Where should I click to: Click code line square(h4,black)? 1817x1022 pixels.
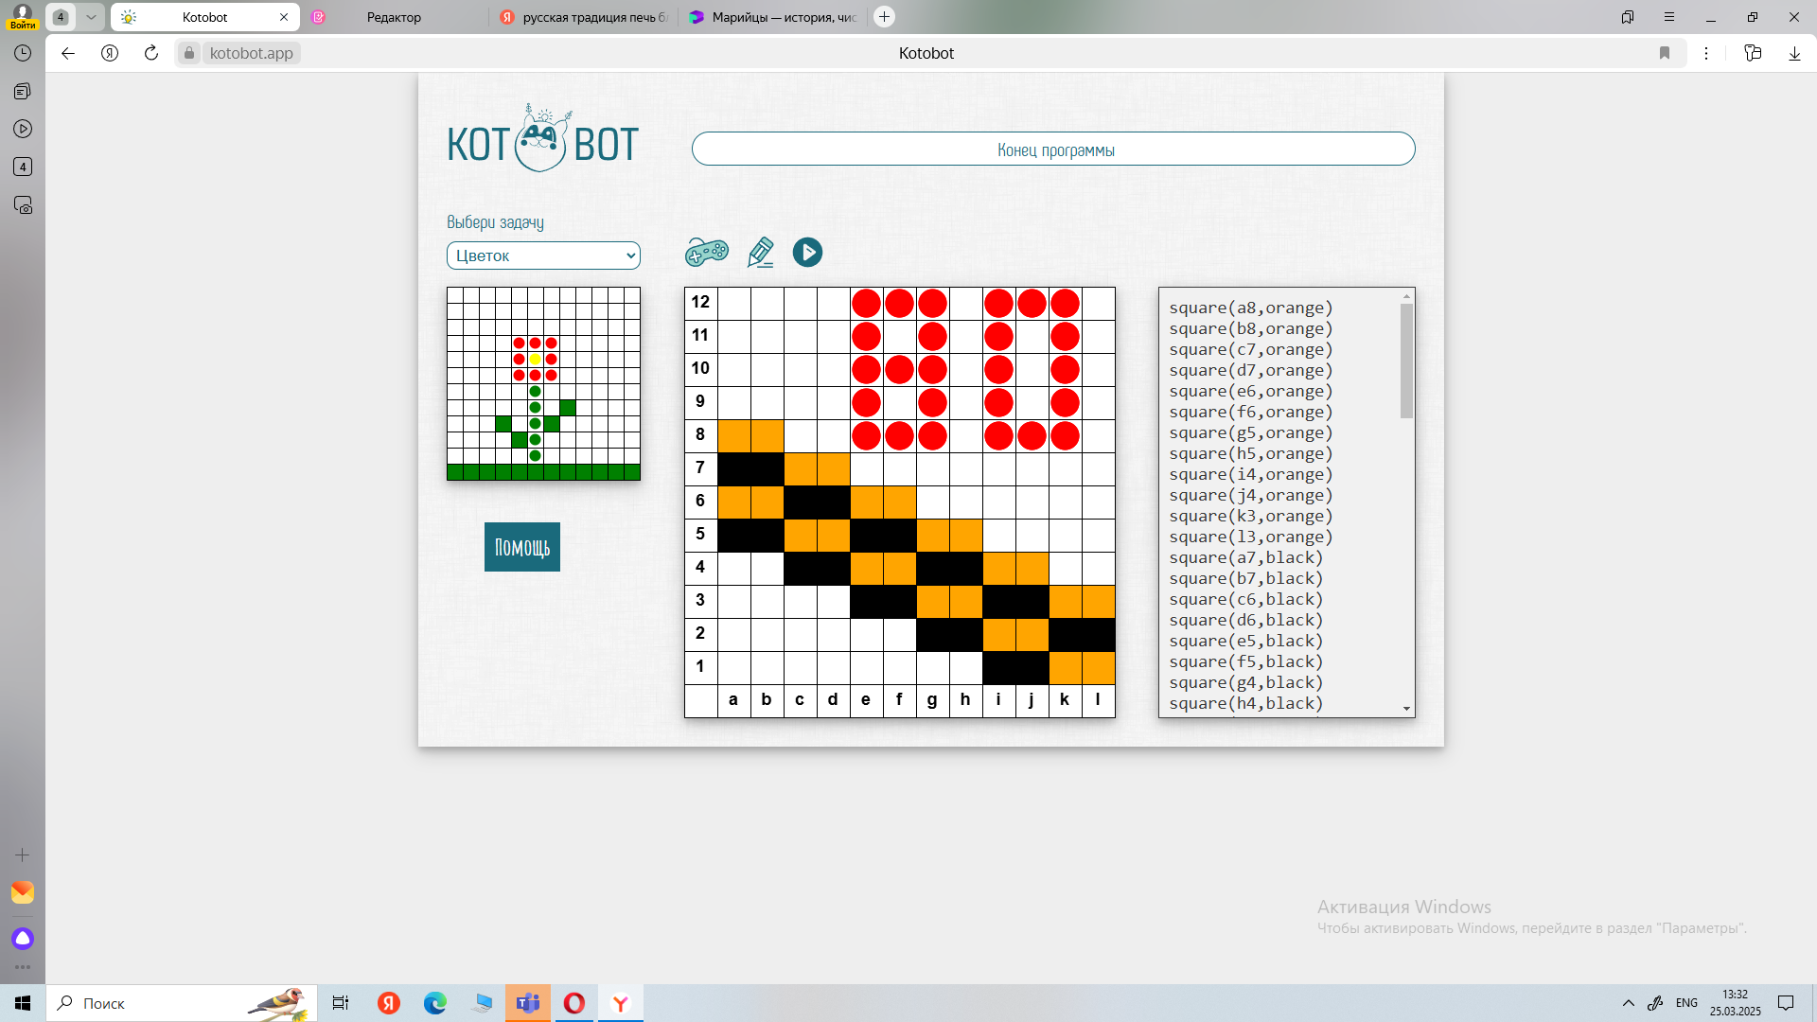(1245, 703)
